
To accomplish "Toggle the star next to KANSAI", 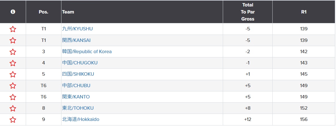I will [x=13, y=40].
